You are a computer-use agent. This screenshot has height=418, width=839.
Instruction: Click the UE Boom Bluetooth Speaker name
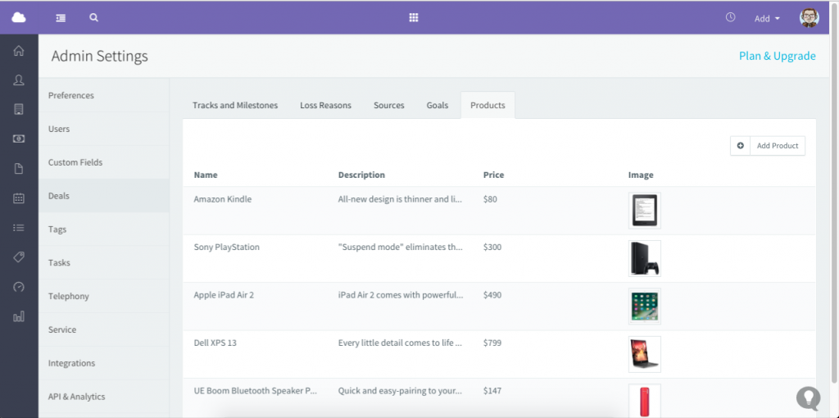tap(256, 391)
